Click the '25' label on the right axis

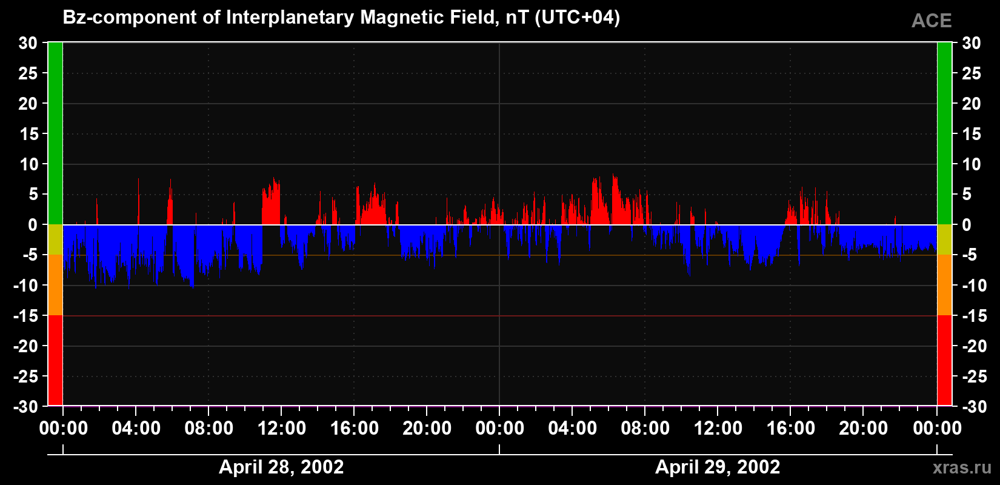(x=972, y=73)
